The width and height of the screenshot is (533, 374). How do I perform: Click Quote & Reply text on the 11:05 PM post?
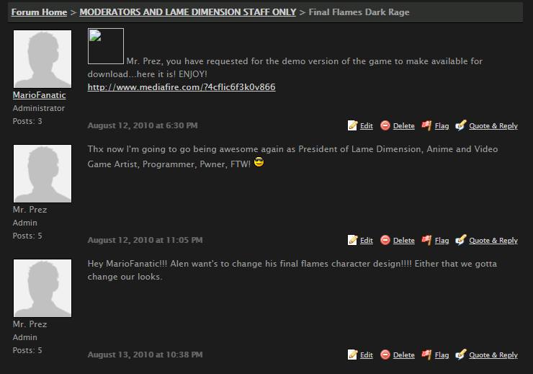[x=493, y=241]
